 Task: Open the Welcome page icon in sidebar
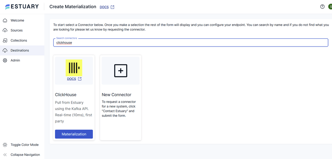(5, 21)
